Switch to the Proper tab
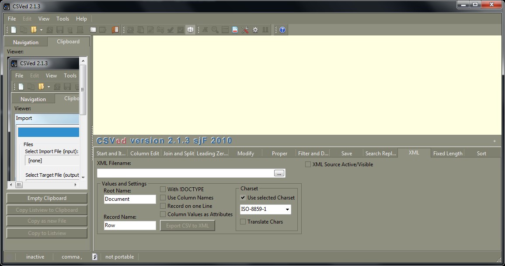 (x=279, y=154)
